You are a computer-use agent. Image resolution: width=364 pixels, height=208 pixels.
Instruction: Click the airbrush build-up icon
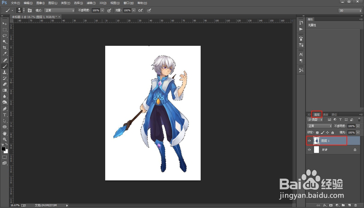pyautogui.click(x=141, y=11)
